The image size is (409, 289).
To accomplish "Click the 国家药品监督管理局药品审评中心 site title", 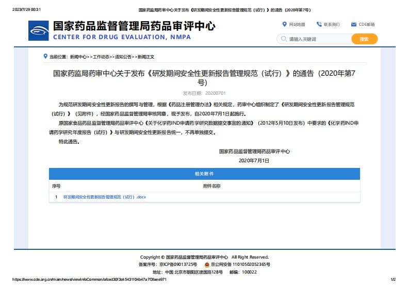I will [134, 26].
